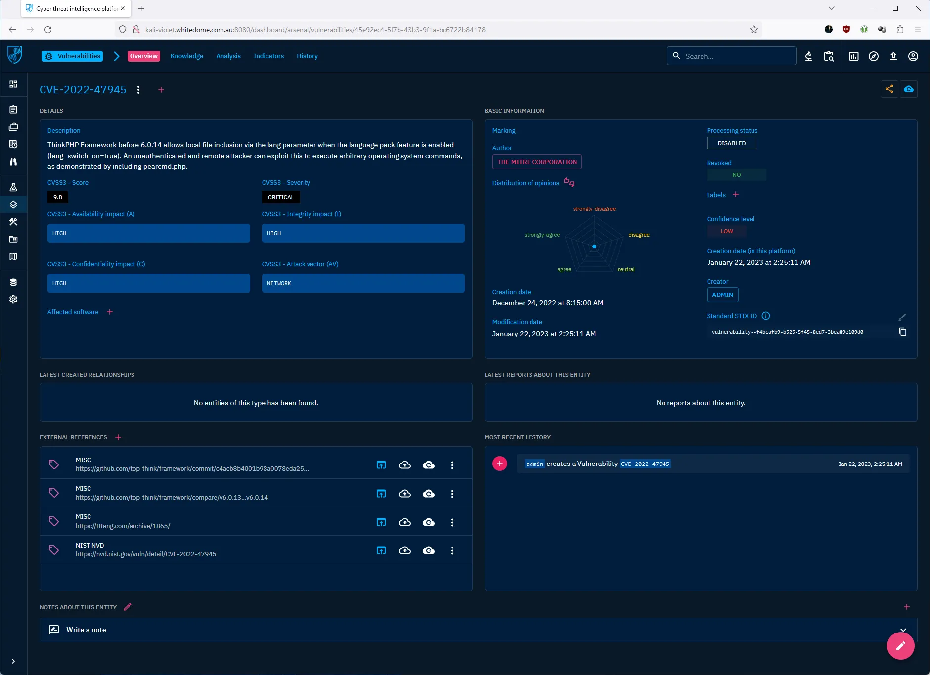Open Analyses clipboard icon in sidebar

click(13, 109)
